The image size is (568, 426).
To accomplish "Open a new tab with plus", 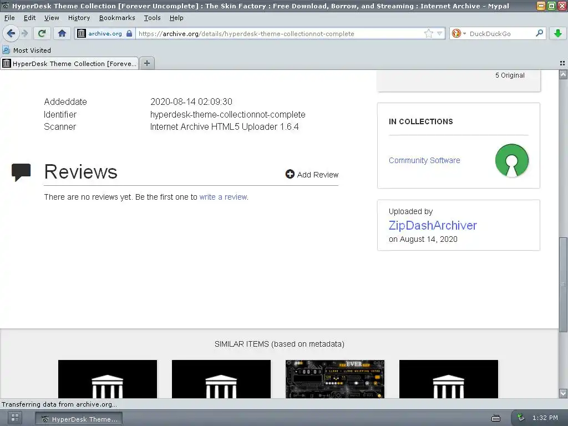I will (x=146, y=63).
